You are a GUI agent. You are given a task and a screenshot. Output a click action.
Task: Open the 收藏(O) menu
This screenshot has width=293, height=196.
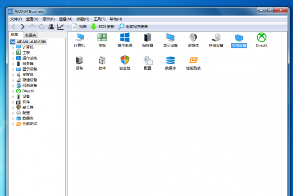[x=83, y=19]
